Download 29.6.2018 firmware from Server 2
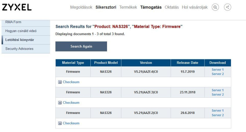The image size is (246, 132). [218, 115]
